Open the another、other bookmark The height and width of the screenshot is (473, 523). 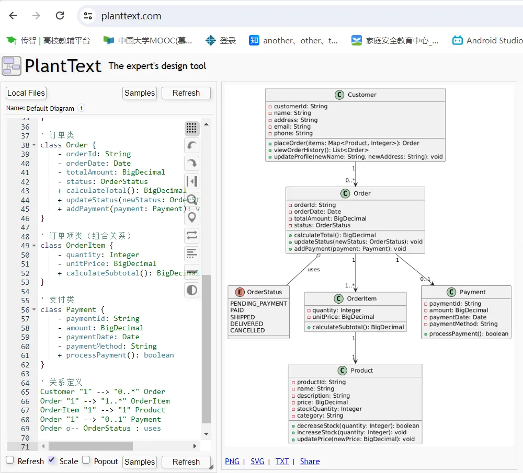pos(293,41)
